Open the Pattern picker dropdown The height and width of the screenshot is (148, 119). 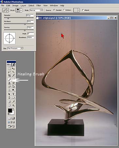point(78,10)
